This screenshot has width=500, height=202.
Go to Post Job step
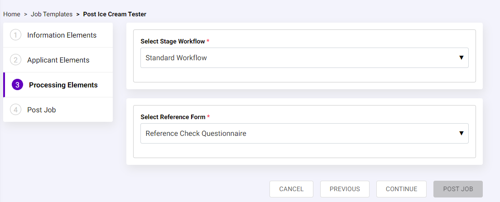58,110
